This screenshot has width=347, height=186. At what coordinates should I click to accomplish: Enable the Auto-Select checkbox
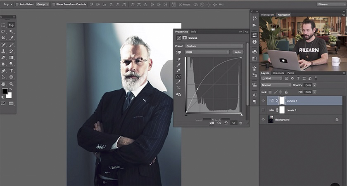coord(17,4)
